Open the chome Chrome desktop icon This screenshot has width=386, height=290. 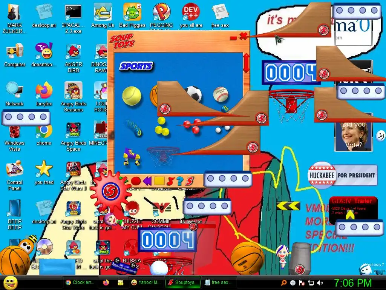pos(44,134)
